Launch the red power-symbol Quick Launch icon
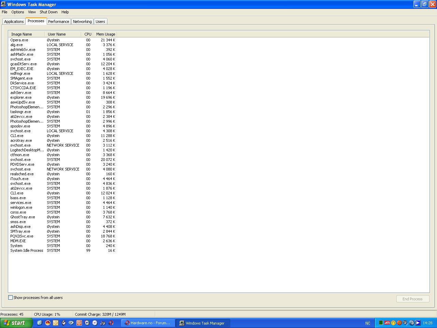The image size is (437, 328). [79, 323]
